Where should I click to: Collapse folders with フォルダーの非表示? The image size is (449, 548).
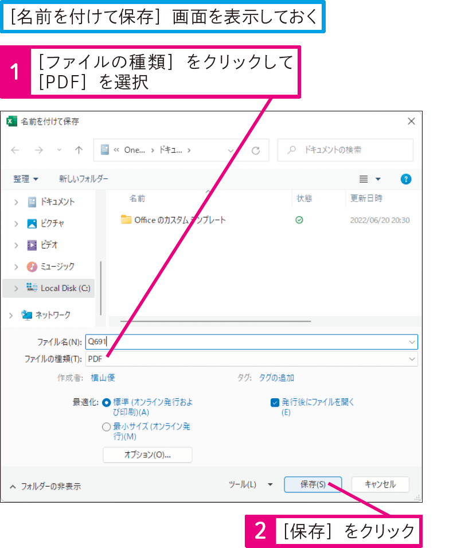pos(46,486)
